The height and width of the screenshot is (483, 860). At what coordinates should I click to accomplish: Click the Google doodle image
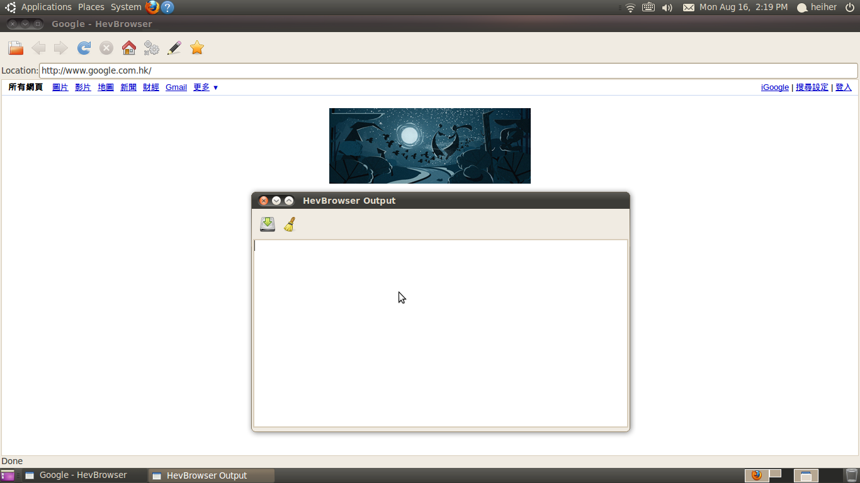point(430,146)
